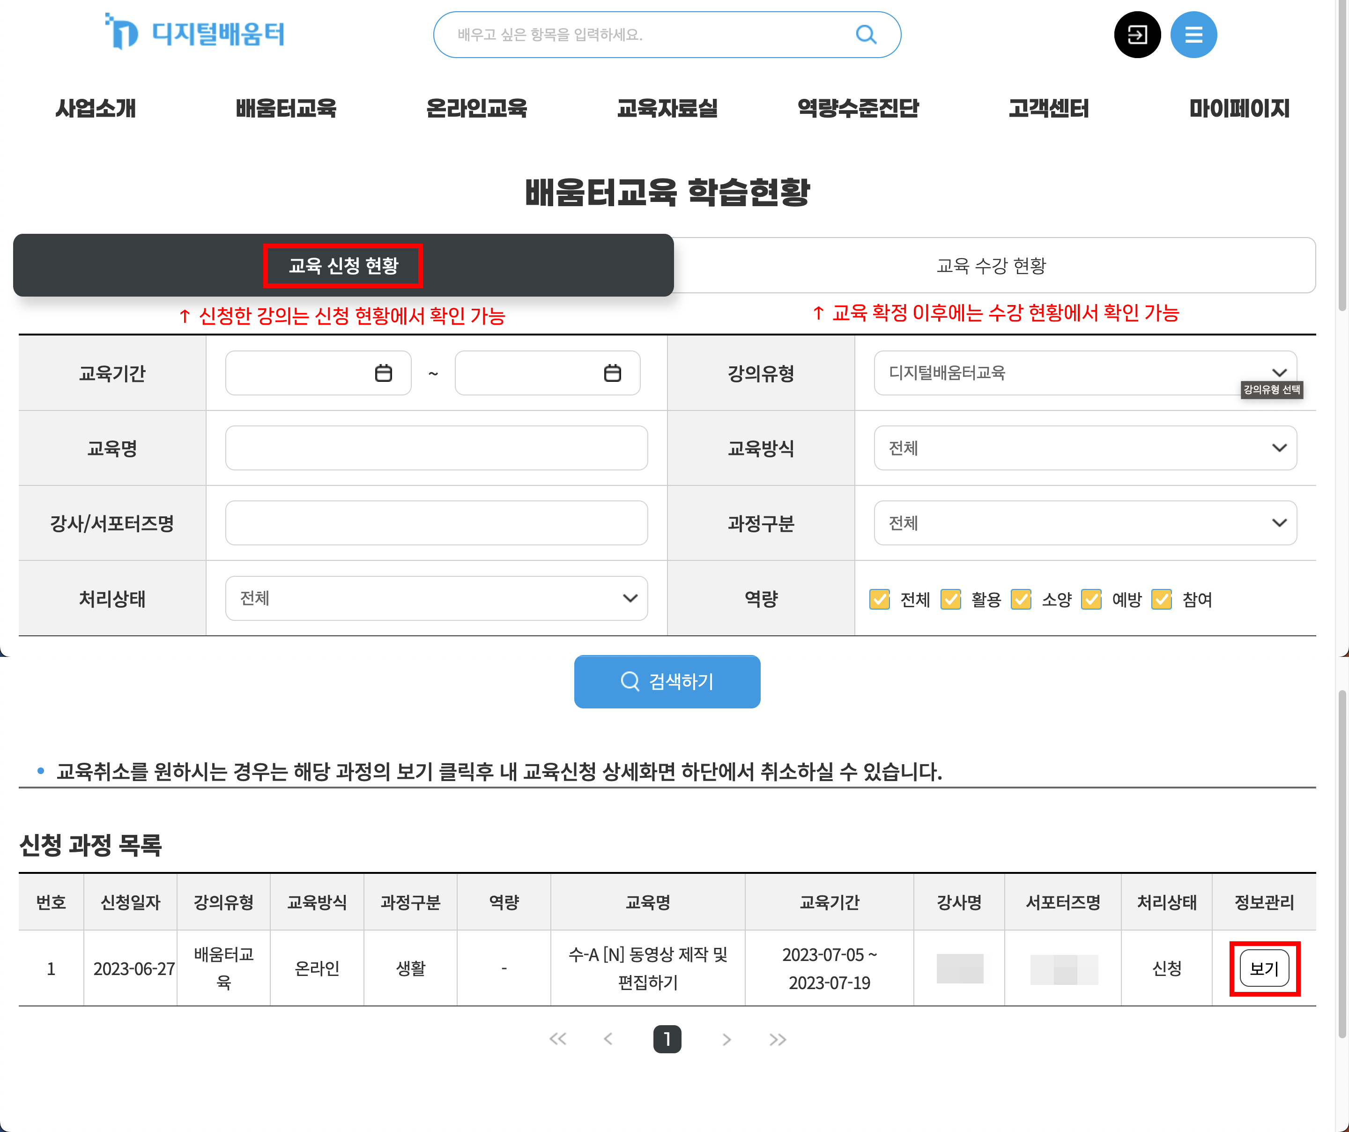The image size is (1349, 1132).
Task: Open the 고객센터 menu
Action: click(1048, 108)
